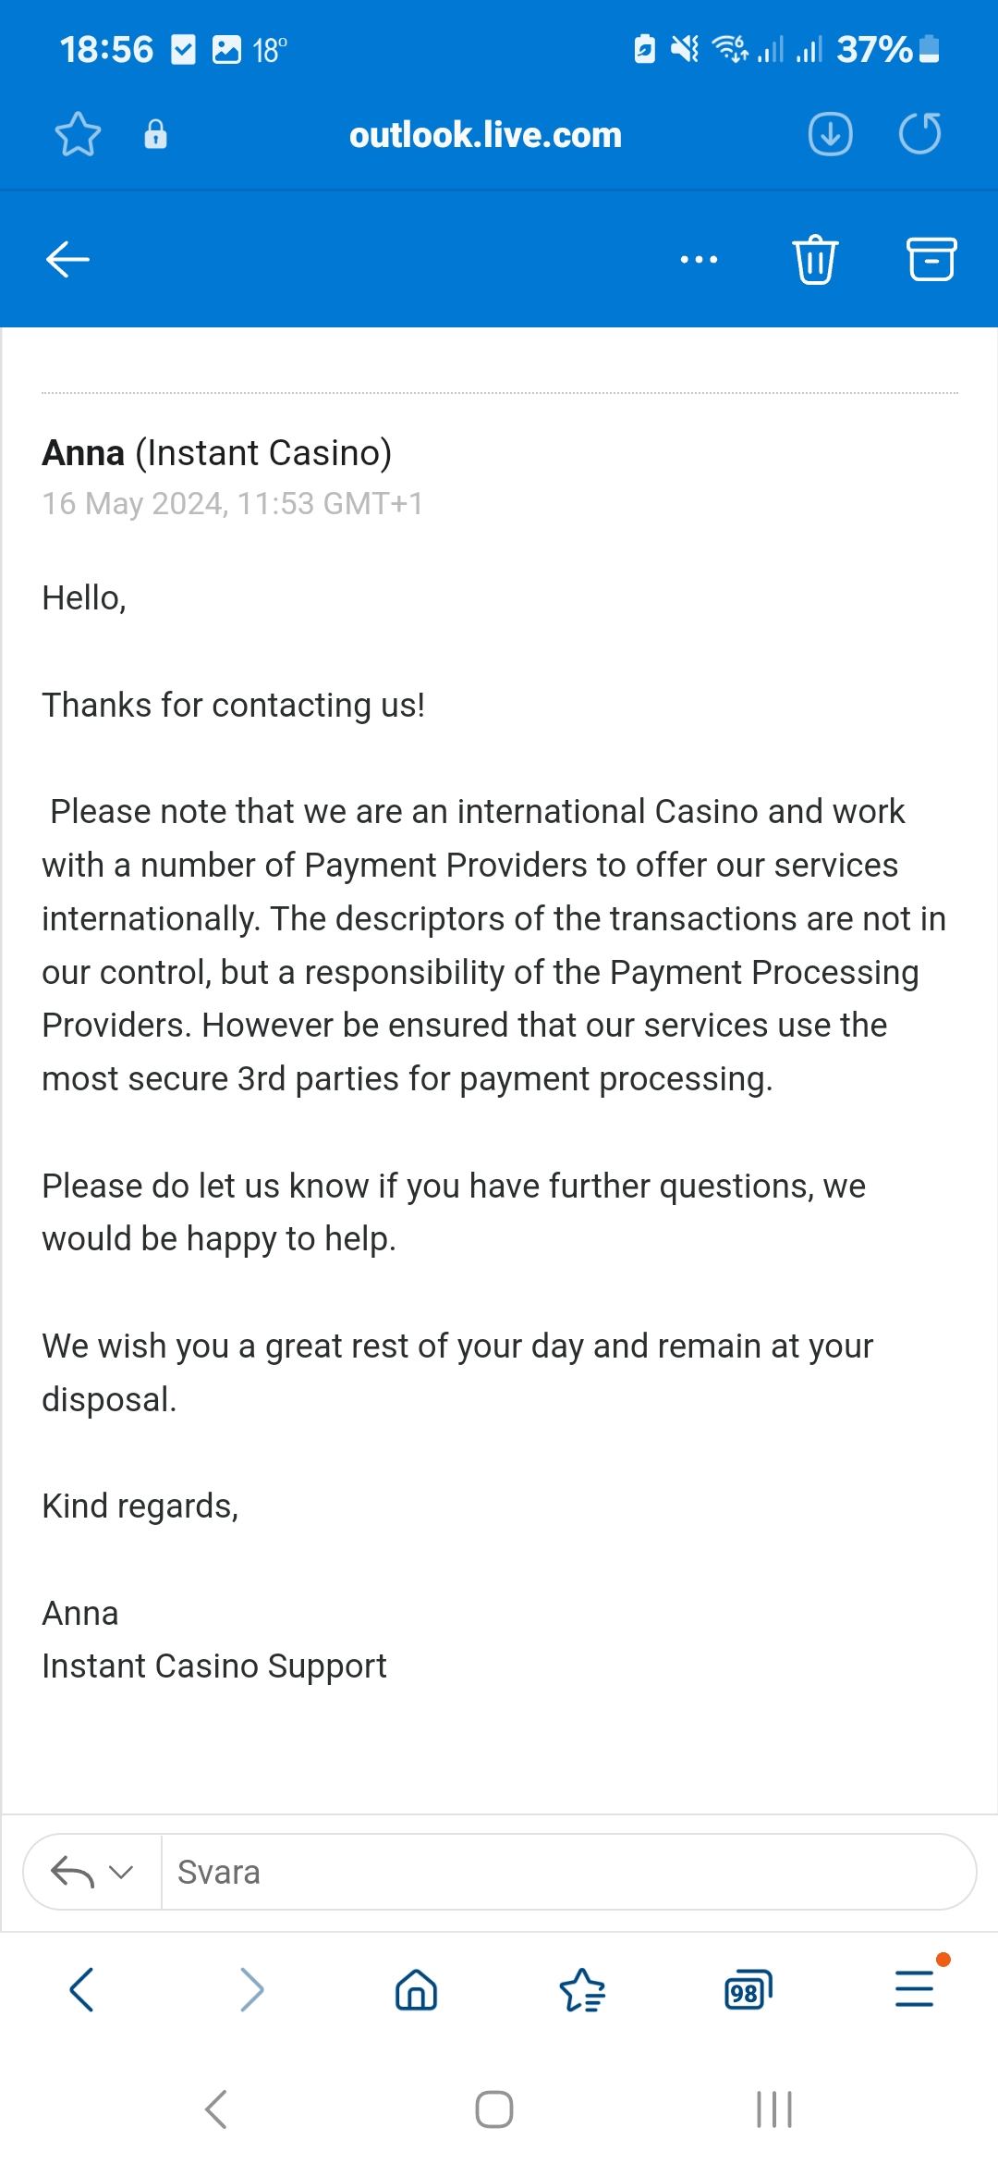Show the 98 open tabs
998x2164 pixels.
pos(747,1989)
